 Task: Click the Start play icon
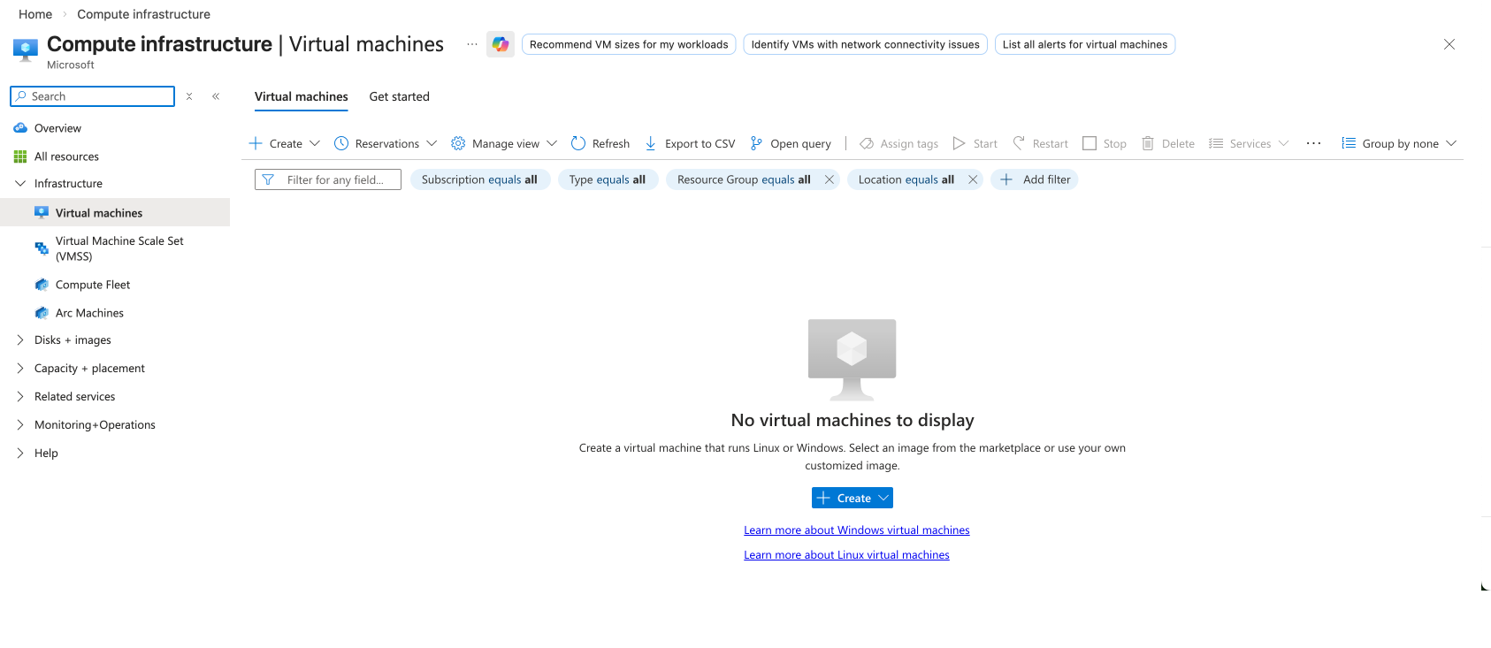959,143
